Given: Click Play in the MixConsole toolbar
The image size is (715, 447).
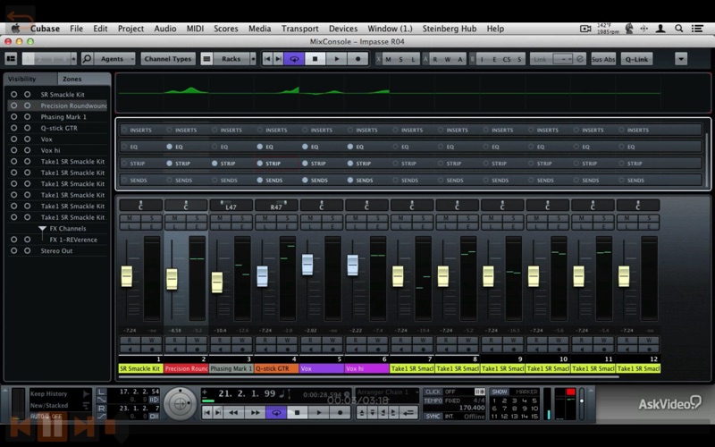Looking at the screenshot, I should [337, 59].
